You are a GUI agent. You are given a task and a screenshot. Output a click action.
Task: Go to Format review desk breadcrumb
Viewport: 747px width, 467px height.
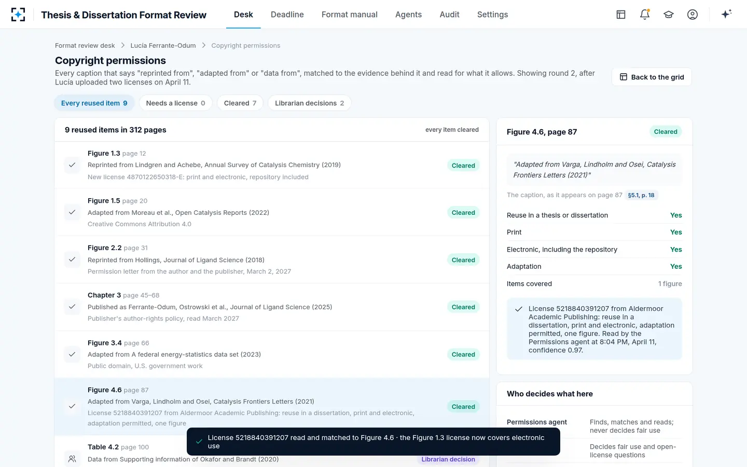pos(85,46)
